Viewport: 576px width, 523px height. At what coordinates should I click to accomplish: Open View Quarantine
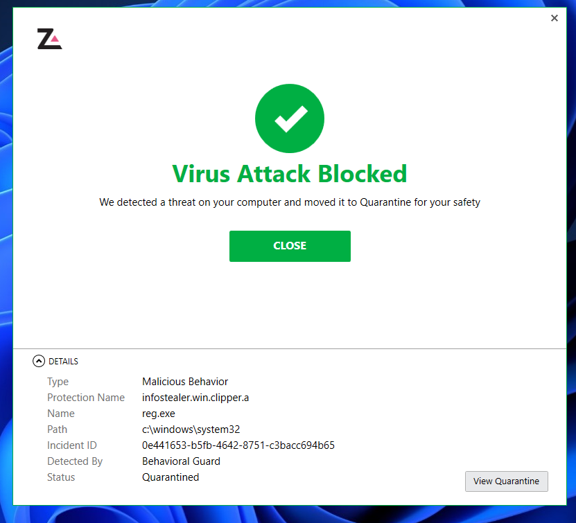506,481
